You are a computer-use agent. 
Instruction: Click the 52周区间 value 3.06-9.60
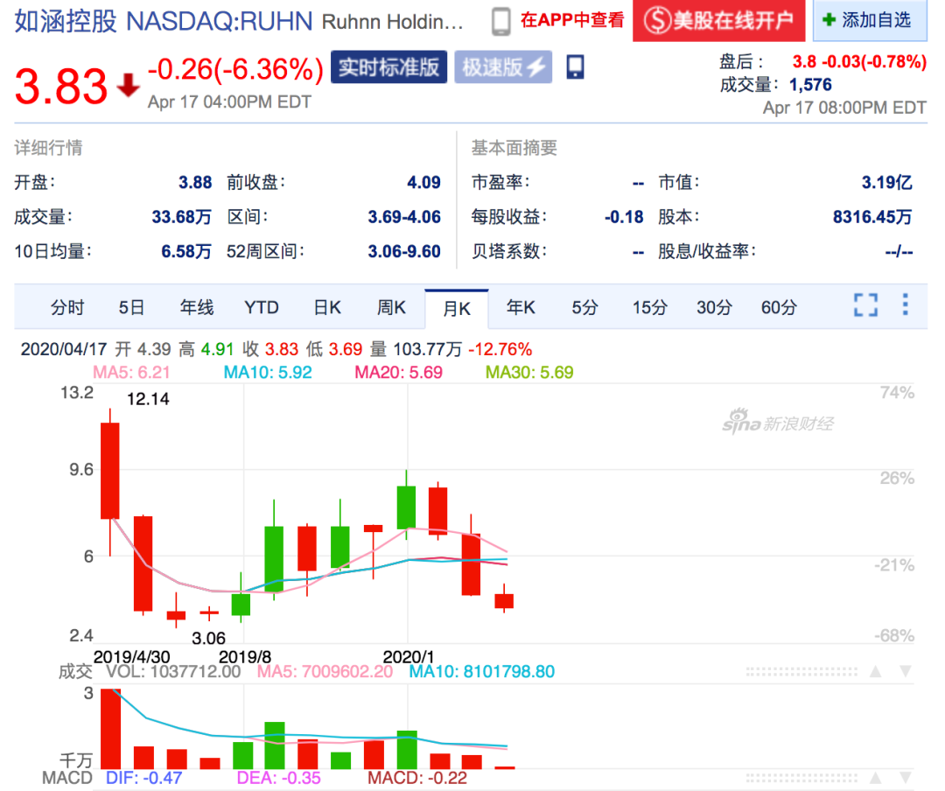[x=404, y=251]
